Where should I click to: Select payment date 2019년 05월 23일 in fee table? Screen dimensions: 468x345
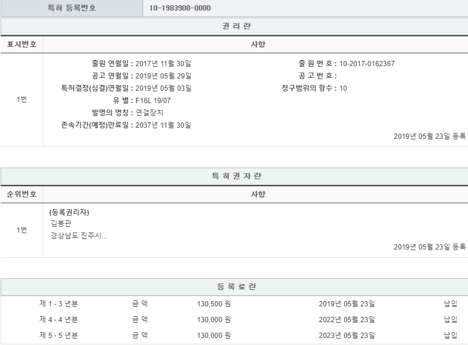tap(347, 304)
